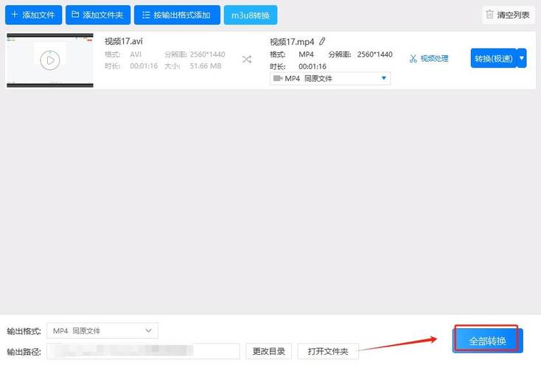
Task: Clear the list with 清空列表
Action: [x=509, y=15]
